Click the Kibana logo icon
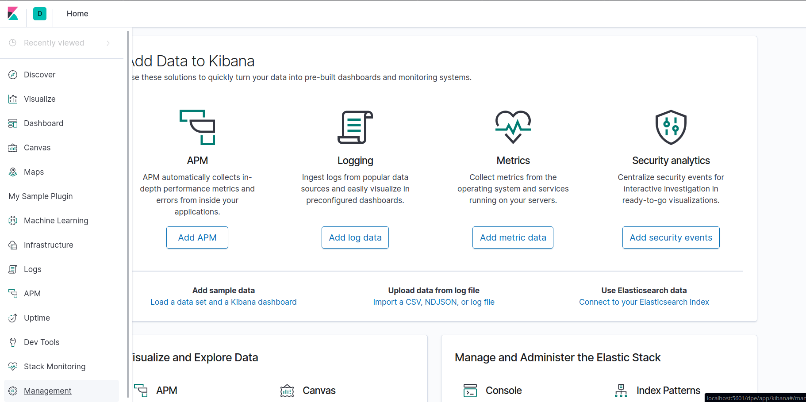Image resolution: width=806 pixels, height=402 pixels. 13,14
